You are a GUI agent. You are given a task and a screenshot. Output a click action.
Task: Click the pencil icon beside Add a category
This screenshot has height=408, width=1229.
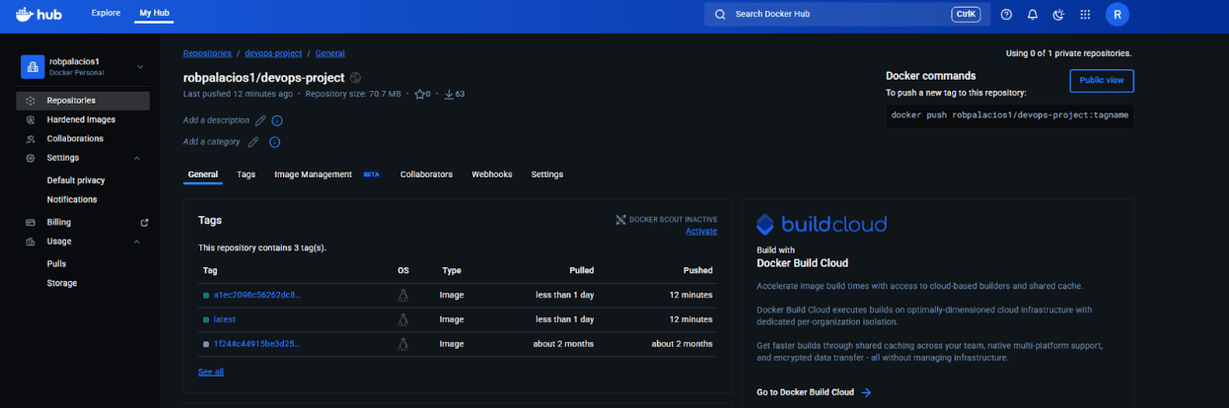(x=253, y=142)
